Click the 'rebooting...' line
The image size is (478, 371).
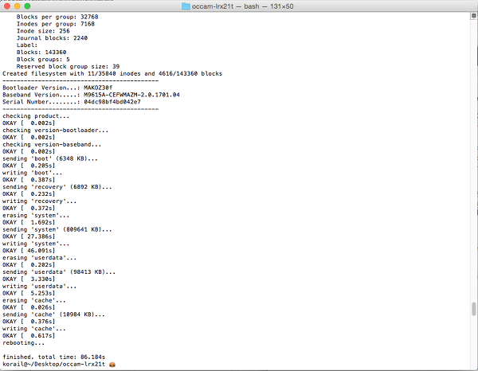tap(23, 343)
